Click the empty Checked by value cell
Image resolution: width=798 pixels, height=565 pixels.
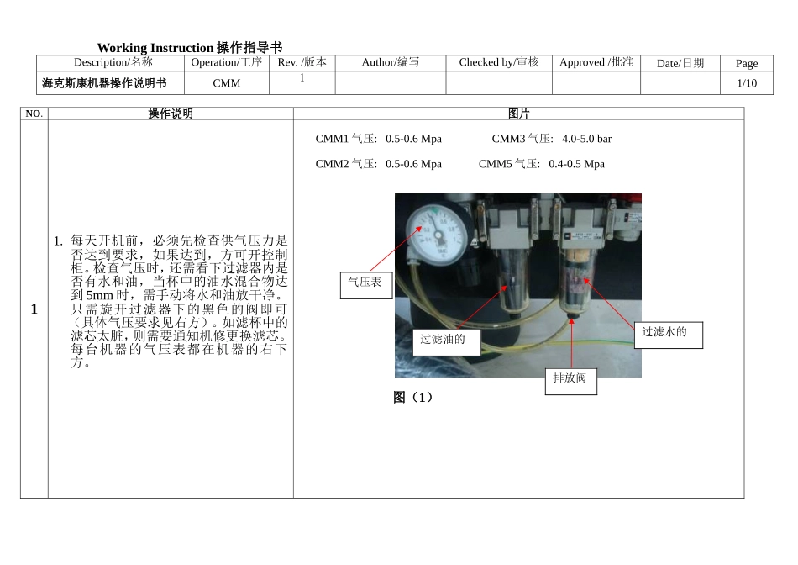(499, 82)
